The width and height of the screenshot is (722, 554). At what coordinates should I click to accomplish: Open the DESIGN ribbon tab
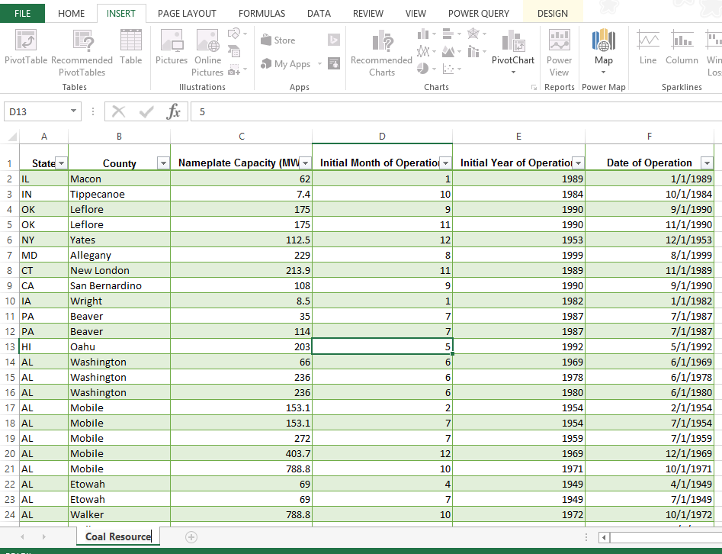pos(551,13)
